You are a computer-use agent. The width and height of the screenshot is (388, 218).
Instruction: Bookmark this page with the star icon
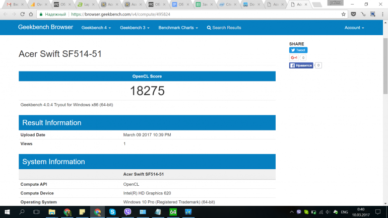pyautogui.click(x=344, y=14)
